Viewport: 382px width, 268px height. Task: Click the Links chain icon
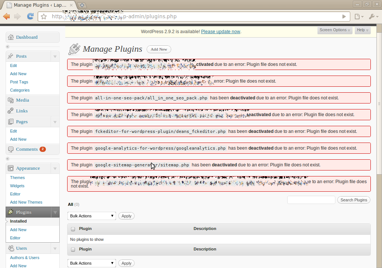[10, 111]
